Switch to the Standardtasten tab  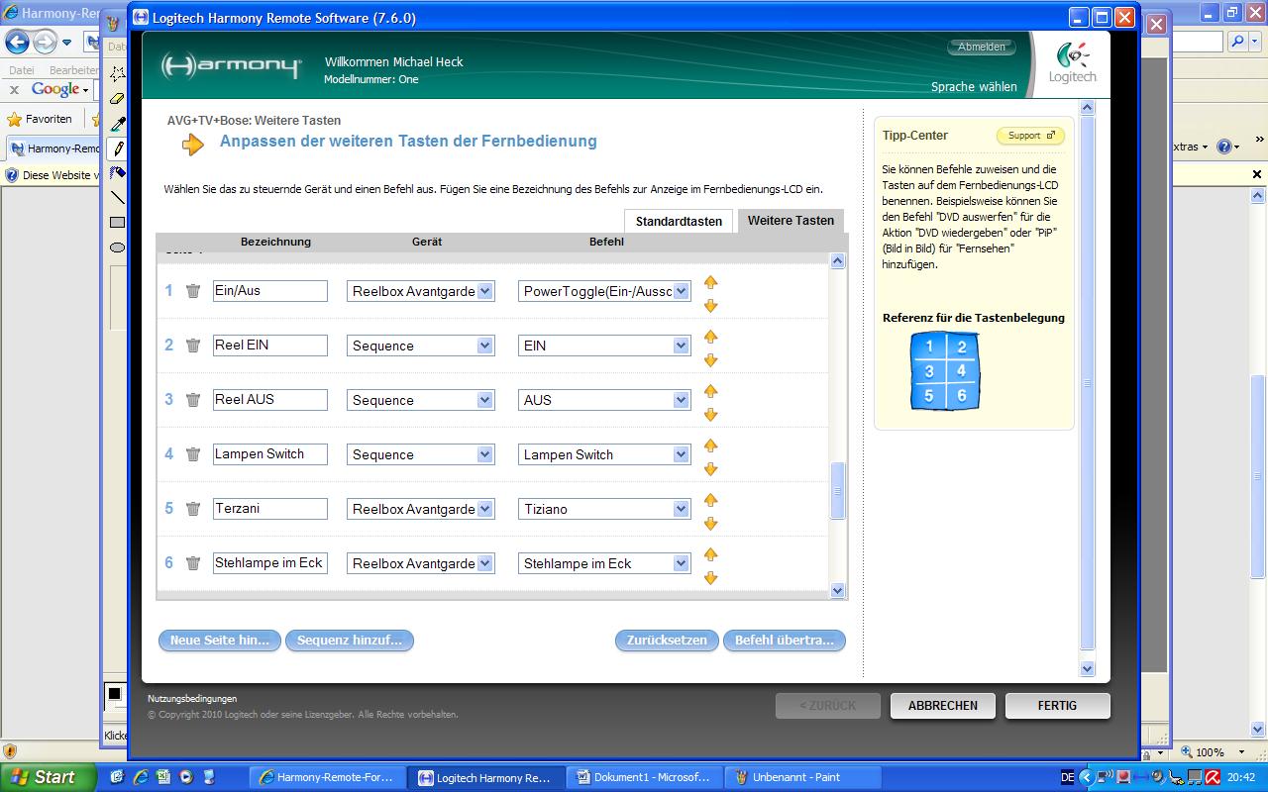[679, 221]
